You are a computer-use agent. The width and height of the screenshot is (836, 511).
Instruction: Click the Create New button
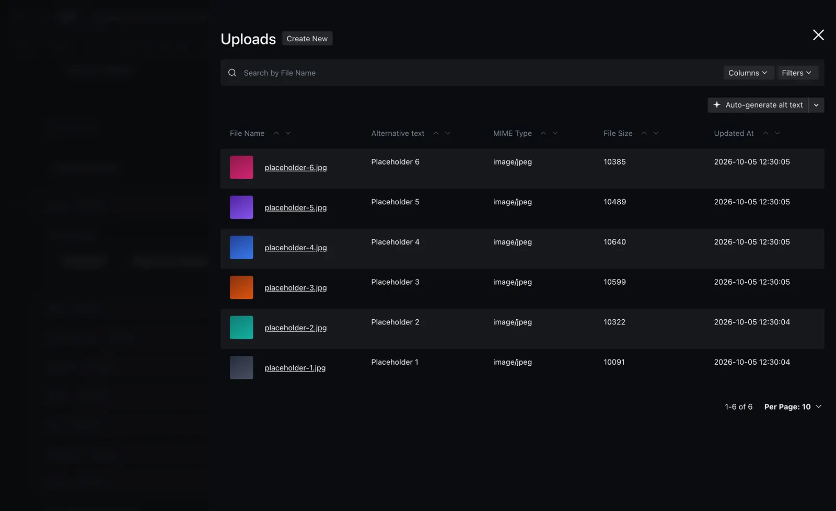[307, 39]
